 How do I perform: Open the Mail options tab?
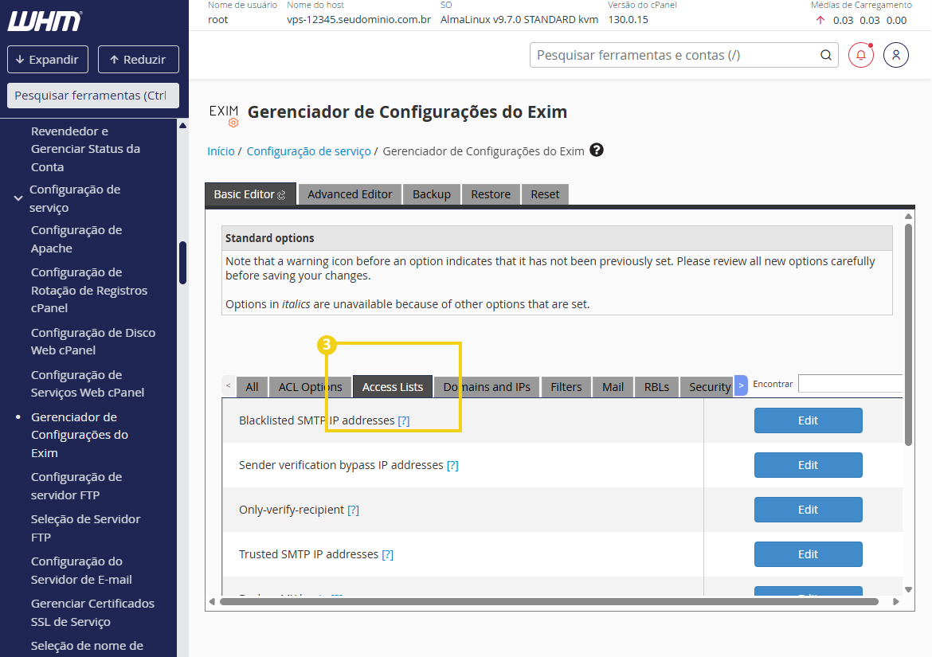click(613, 386)
